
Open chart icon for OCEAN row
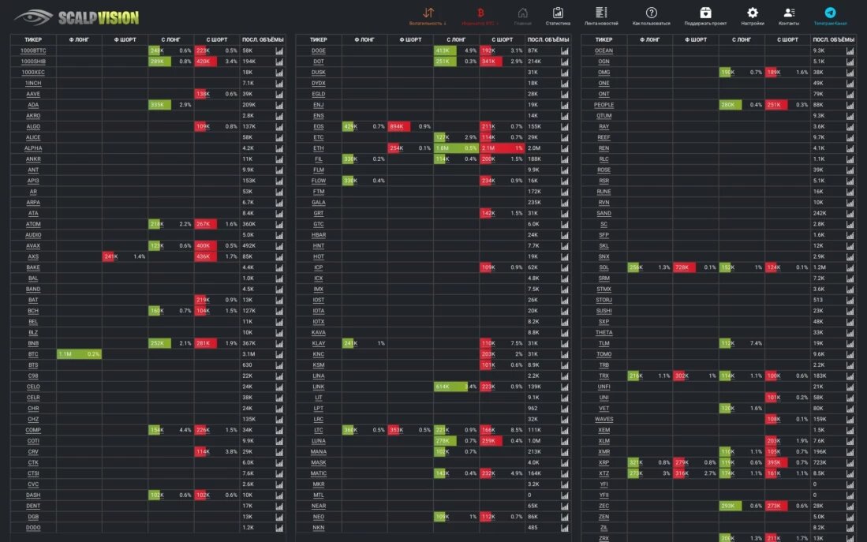click(x=850, y=50)
